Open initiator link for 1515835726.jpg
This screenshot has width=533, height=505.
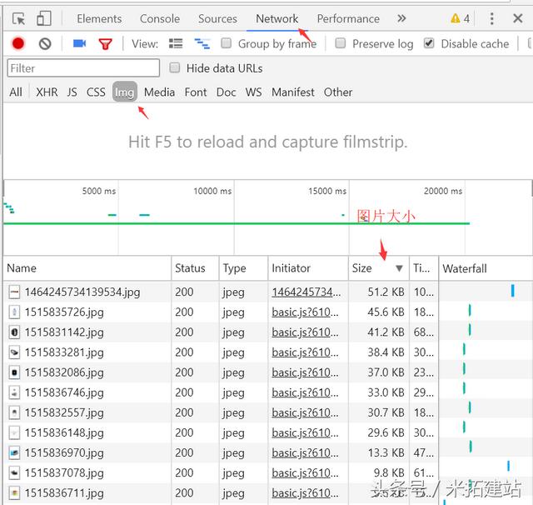(x=306, y=312)
